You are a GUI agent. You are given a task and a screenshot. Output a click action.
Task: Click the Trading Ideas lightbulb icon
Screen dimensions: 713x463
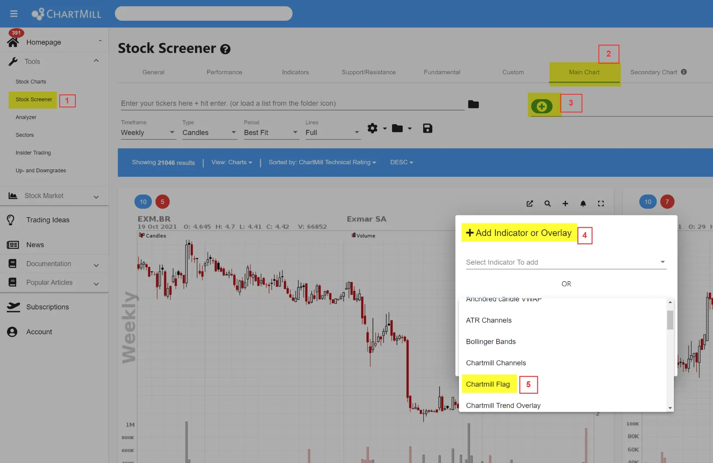point(11,220)
